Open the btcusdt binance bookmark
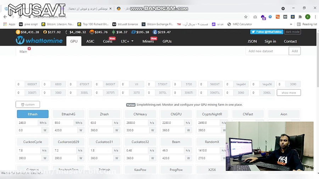Viewport: 319px width, 179px height. (x=125, y=24)
